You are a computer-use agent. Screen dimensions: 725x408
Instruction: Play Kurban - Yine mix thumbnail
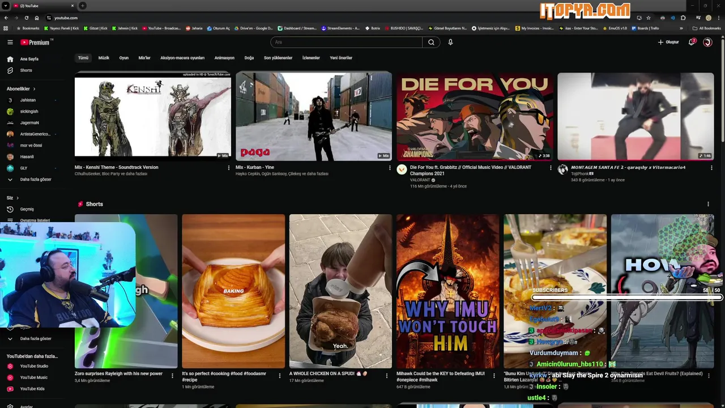pyautogui.click(x=314, y=116)
